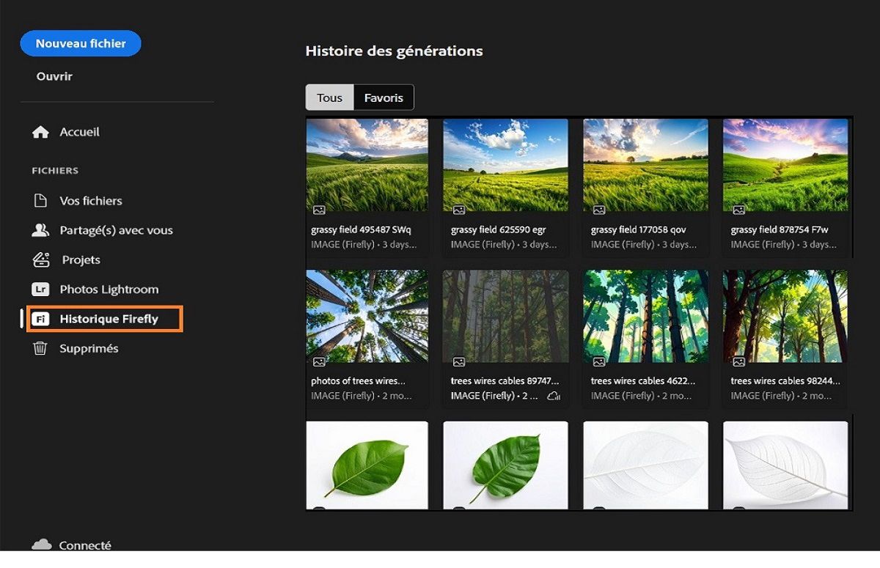This screenshot has height=568, width=880.
Task: Open Partagé(s) avec vous section
Action: click(x=116, y=230)
